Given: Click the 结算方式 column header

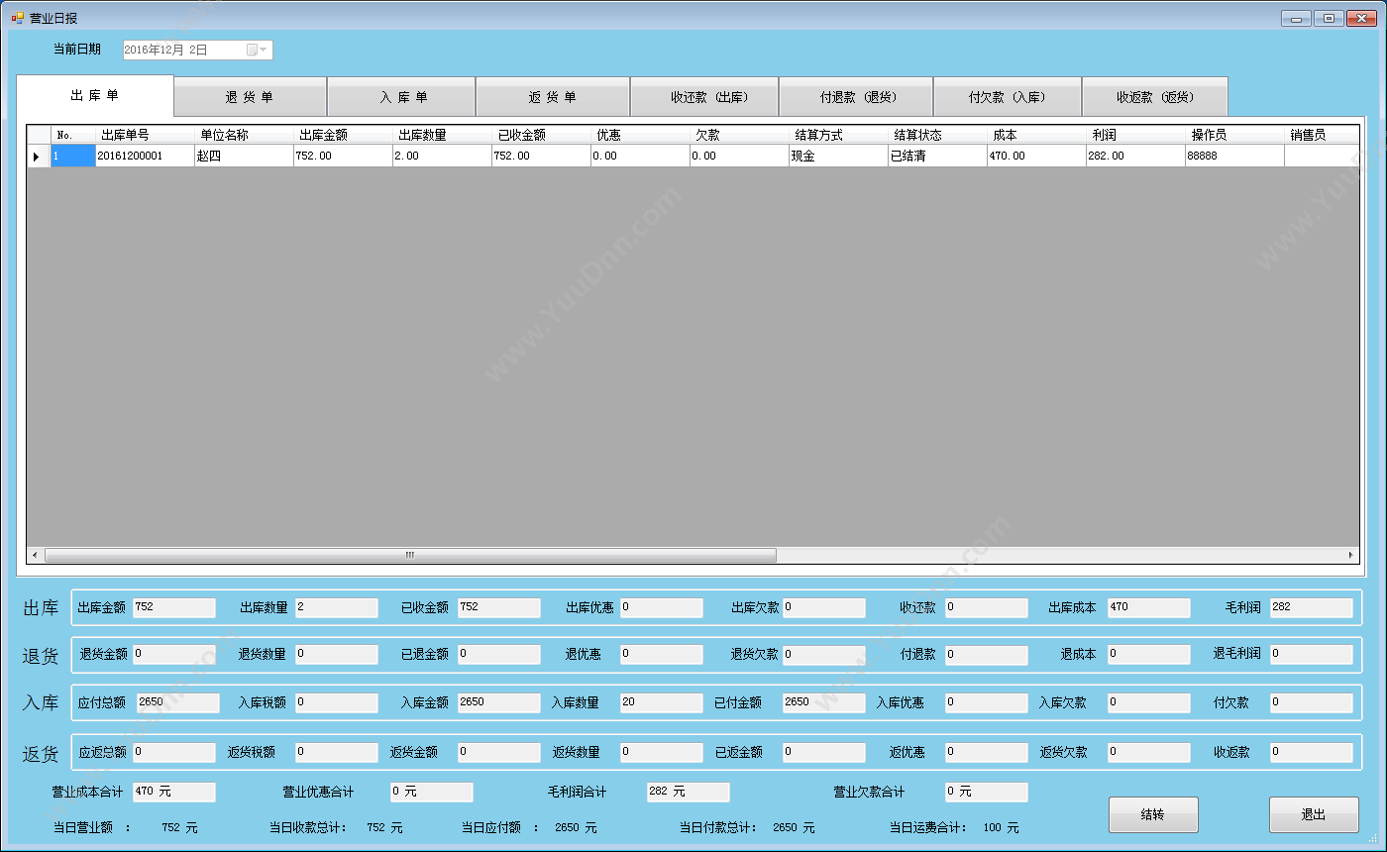Looking at the screenshot, I should coord(838,135).
